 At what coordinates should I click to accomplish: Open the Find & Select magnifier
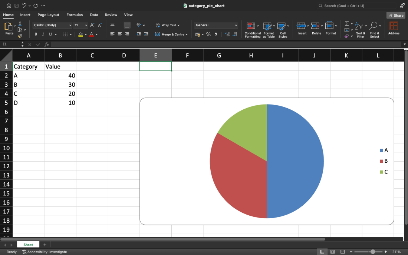[374, 26]
